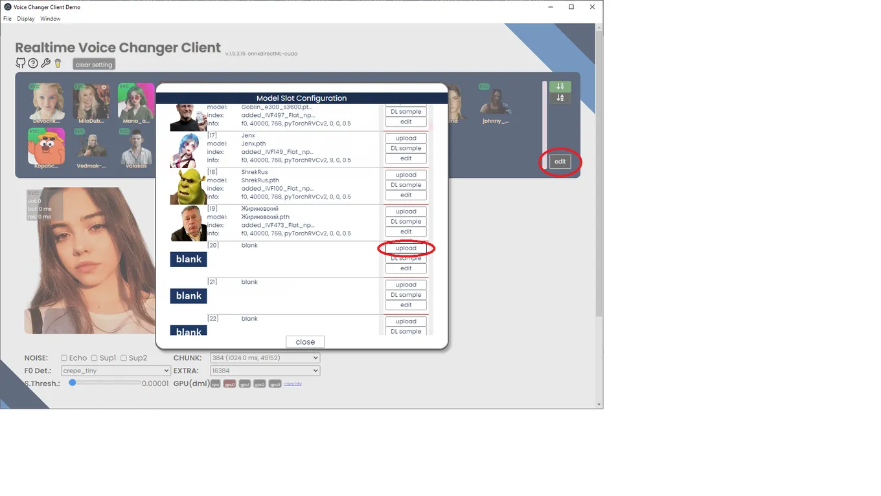Screen dimensions: 881x496
Task: Enable the Sup1 noise suppression checkbox
Action: [95, 358]
